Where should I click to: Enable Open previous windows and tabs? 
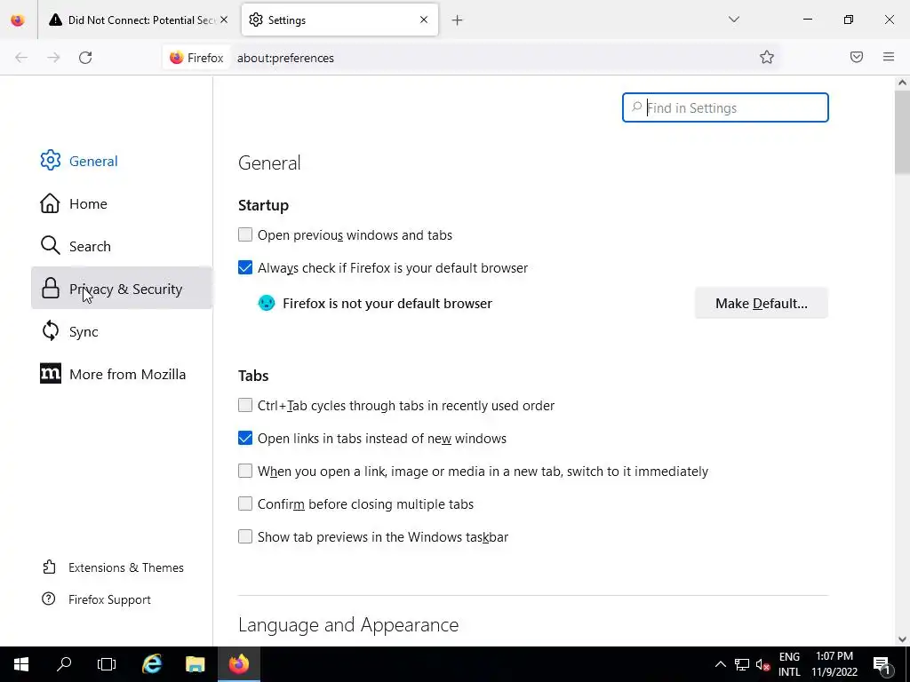[245, 234]
